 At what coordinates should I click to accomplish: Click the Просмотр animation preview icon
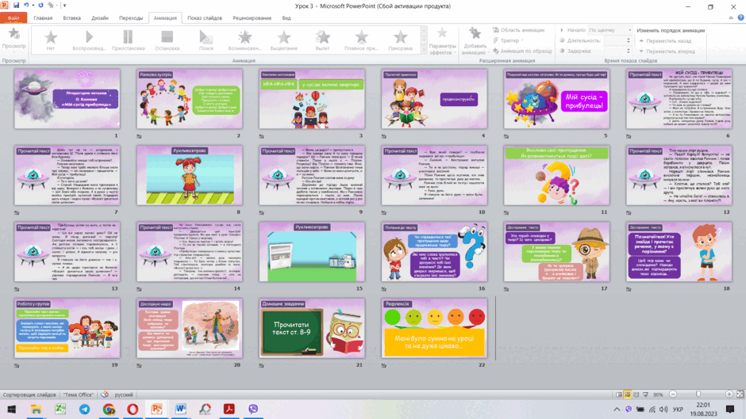(x=13, y=34)
